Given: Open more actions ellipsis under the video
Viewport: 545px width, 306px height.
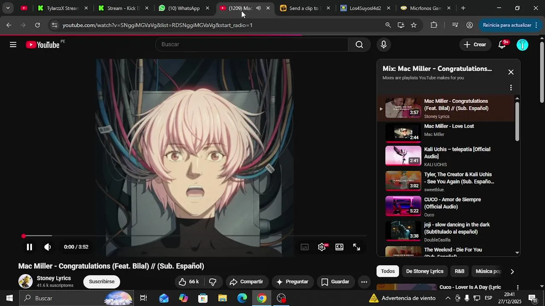Looking at the screenshot, I should point(364,282).
